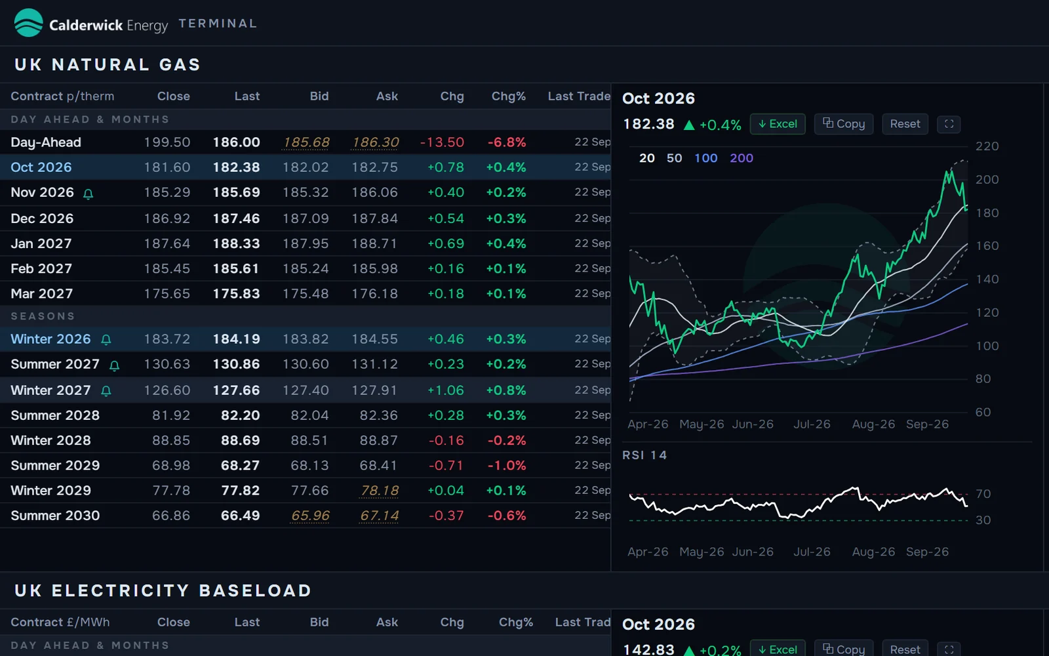
Task: Toggle the 200 moving average line
Action: (742, 158)
